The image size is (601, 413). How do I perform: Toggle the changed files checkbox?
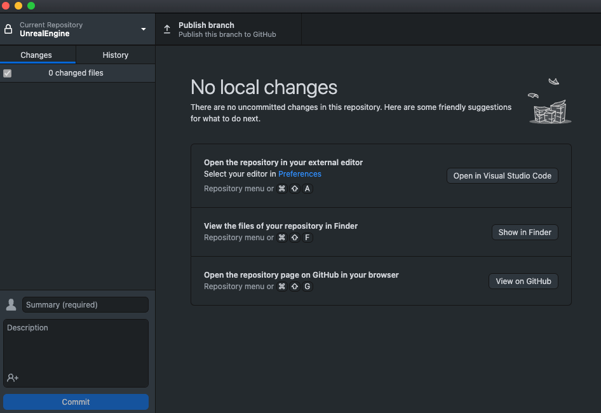tap(7, 73)
